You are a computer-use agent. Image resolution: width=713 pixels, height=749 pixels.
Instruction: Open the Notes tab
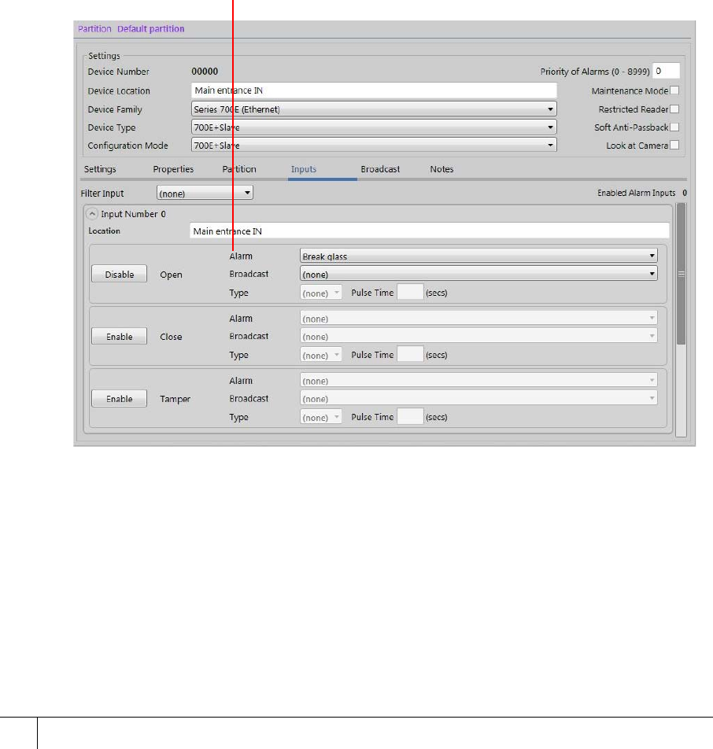441,169
